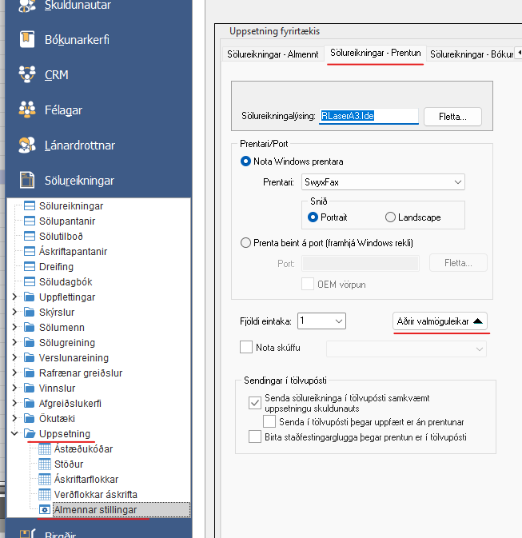Click the Ástæðukóðar table icon
The image size is (522, 538).
coord(45,449)
